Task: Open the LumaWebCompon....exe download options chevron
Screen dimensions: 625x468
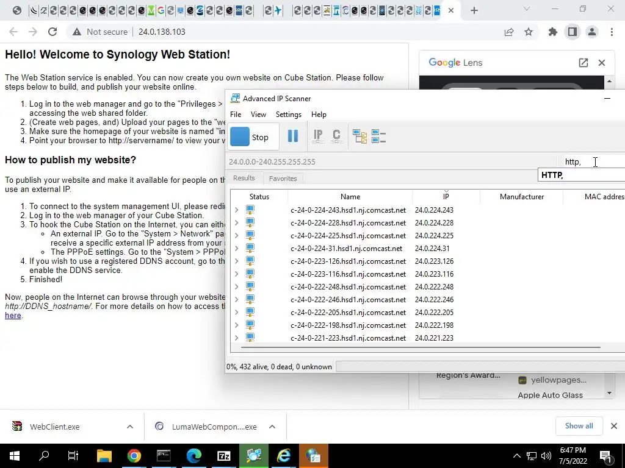Action: (272, 427)
